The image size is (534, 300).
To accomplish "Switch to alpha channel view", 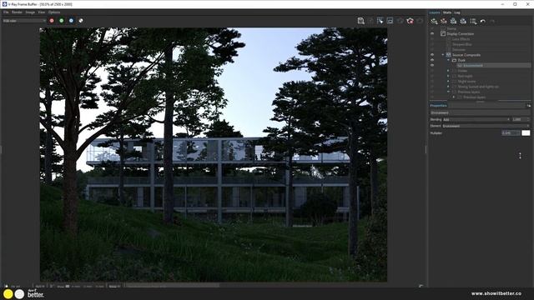I will tap(81, 21).
